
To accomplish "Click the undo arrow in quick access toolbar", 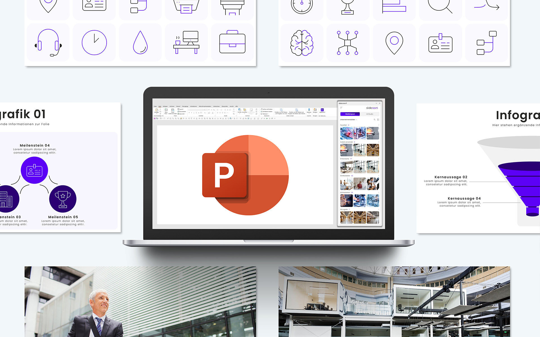I will click(161, 119).
